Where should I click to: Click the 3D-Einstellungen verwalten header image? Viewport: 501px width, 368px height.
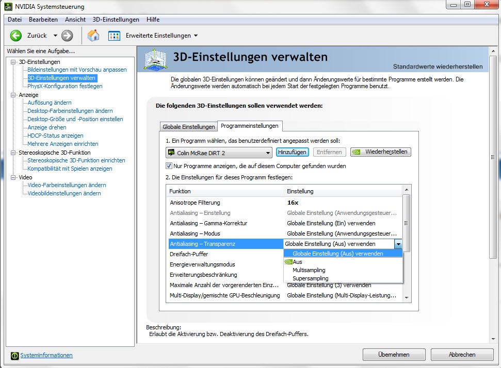tap(155, 59)
